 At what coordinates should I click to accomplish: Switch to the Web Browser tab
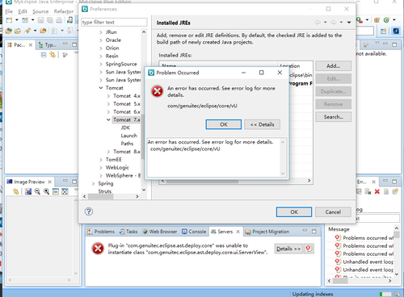(x=160, y=232)
